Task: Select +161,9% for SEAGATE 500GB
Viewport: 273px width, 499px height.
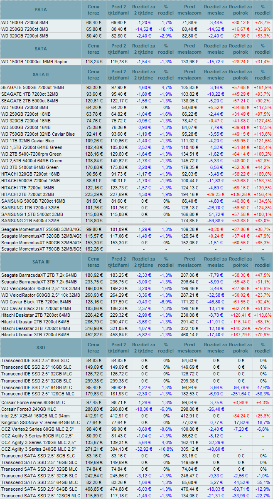Action: (x=263, y=87)
